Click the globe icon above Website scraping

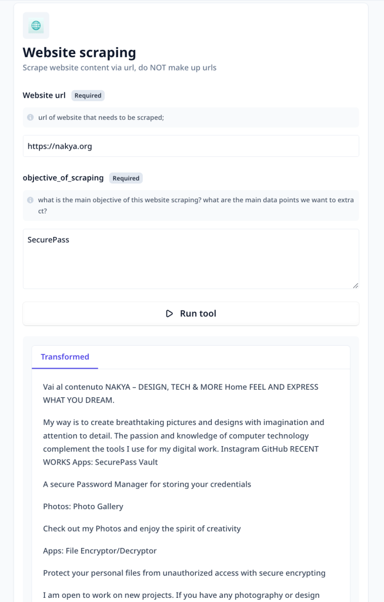click(36, 26)
